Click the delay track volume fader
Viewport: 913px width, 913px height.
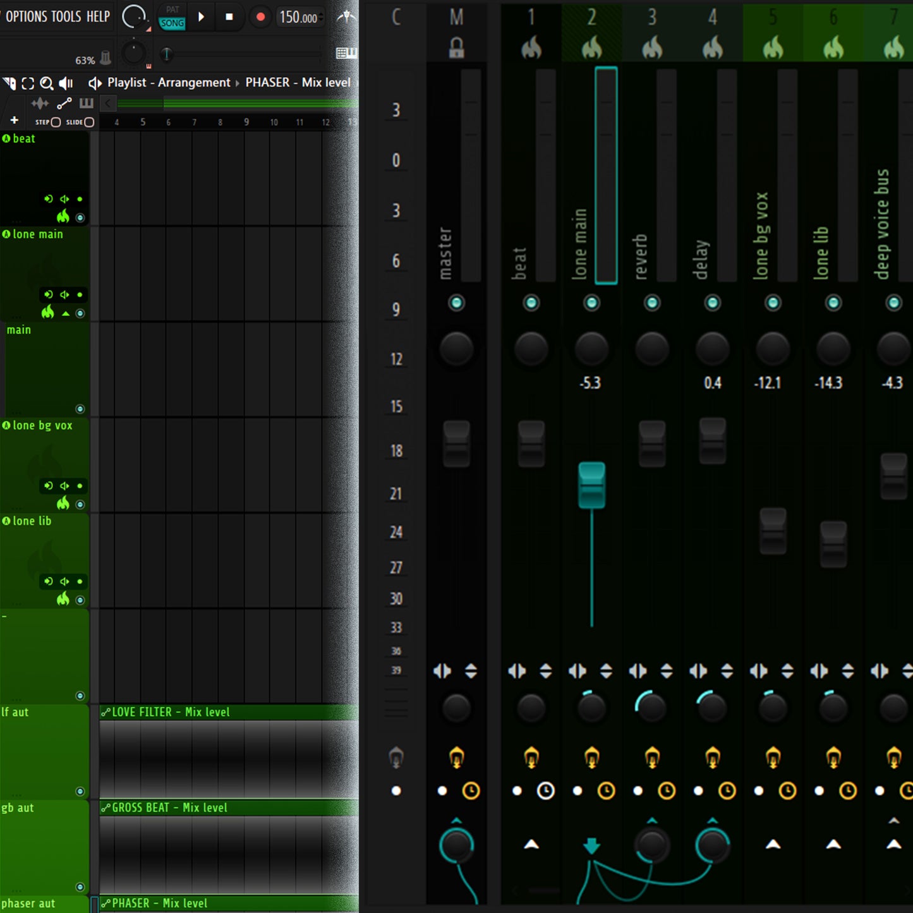click(713, 440)
